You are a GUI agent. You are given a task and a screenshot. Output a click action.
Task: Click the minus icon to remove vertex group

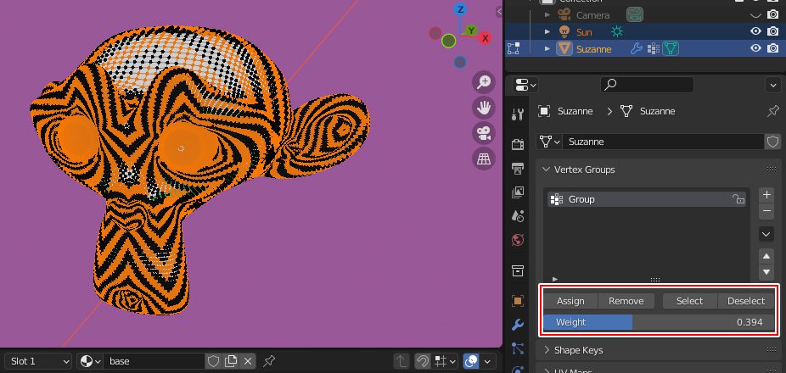766,211
